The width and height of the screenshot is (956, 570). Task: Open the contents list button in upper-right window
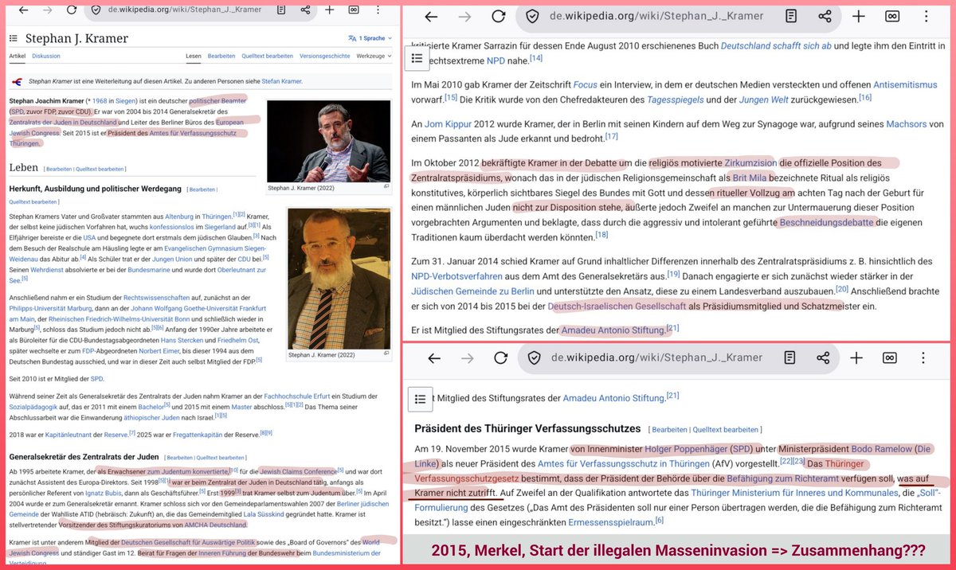[x=417, y=58]
